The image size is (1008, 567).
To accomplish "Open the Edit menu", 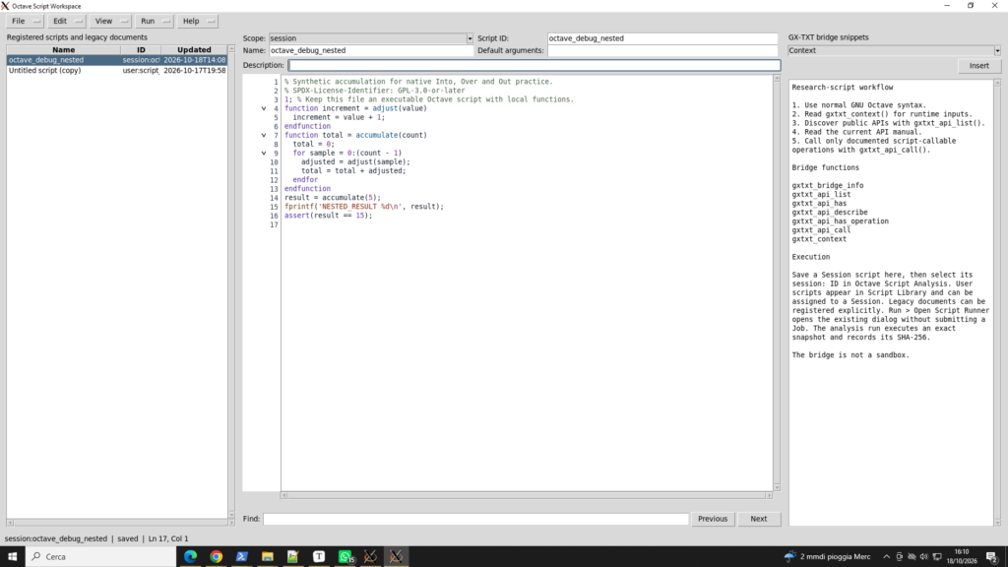I will coord(67,22).
